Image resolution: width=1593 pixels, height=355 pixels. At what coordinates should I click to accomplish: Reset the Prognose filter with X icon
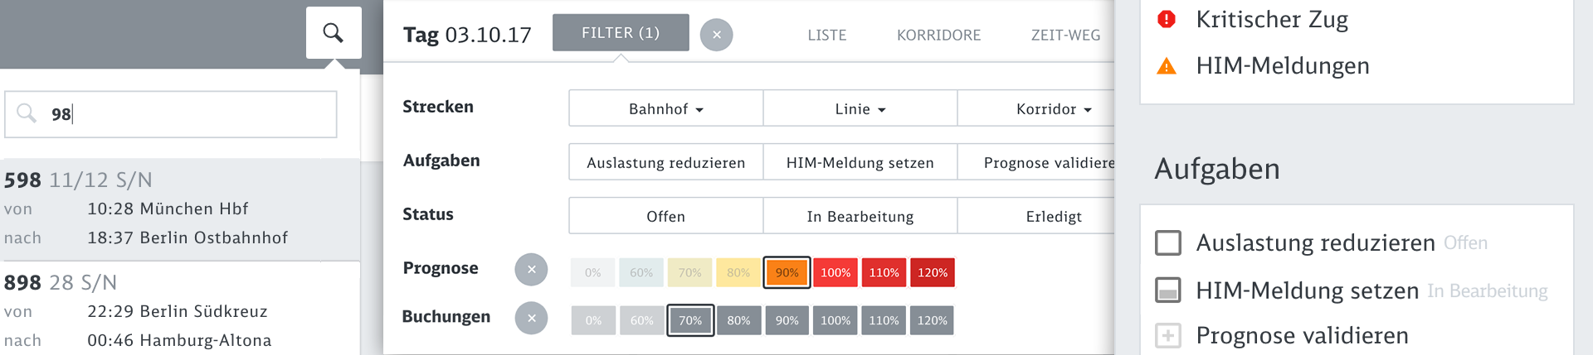coord(531,270)
